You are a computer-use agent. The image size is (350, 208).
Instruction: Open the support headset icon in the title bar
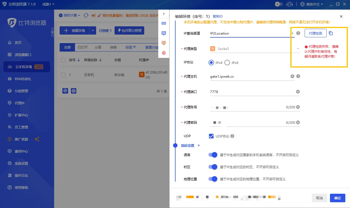coord(289,4)
